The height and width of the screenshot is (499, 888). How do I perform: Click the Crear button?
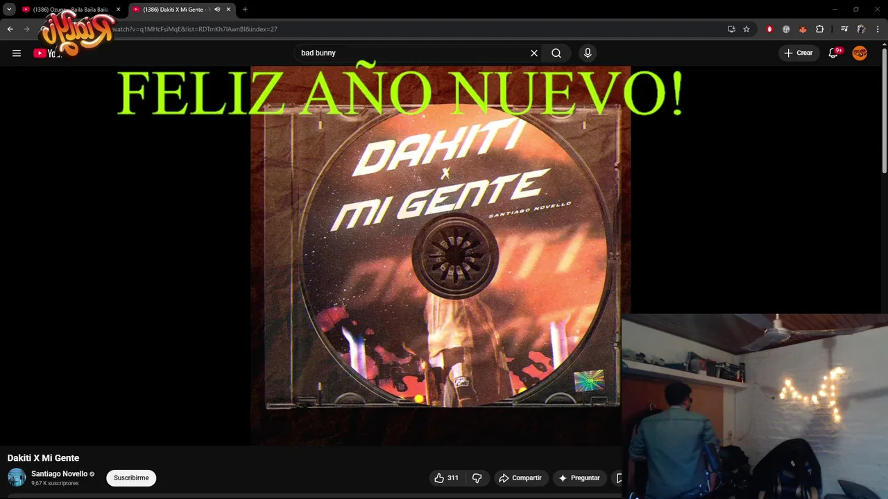tap(799, 53)
